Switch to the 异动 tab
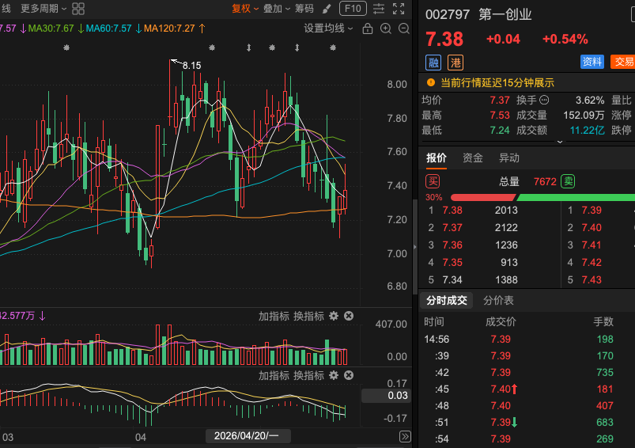Image resolution: width=635 pixels, height=448 pixels. tap(509, 158)
